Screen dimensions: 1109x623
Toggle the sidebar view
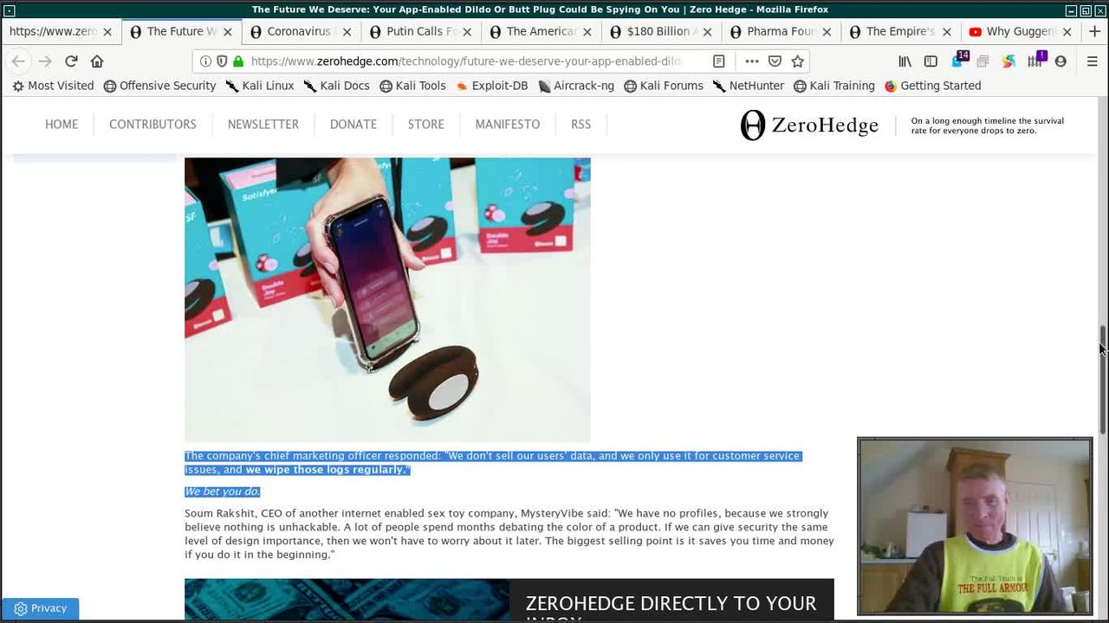(x=931, y=61)
